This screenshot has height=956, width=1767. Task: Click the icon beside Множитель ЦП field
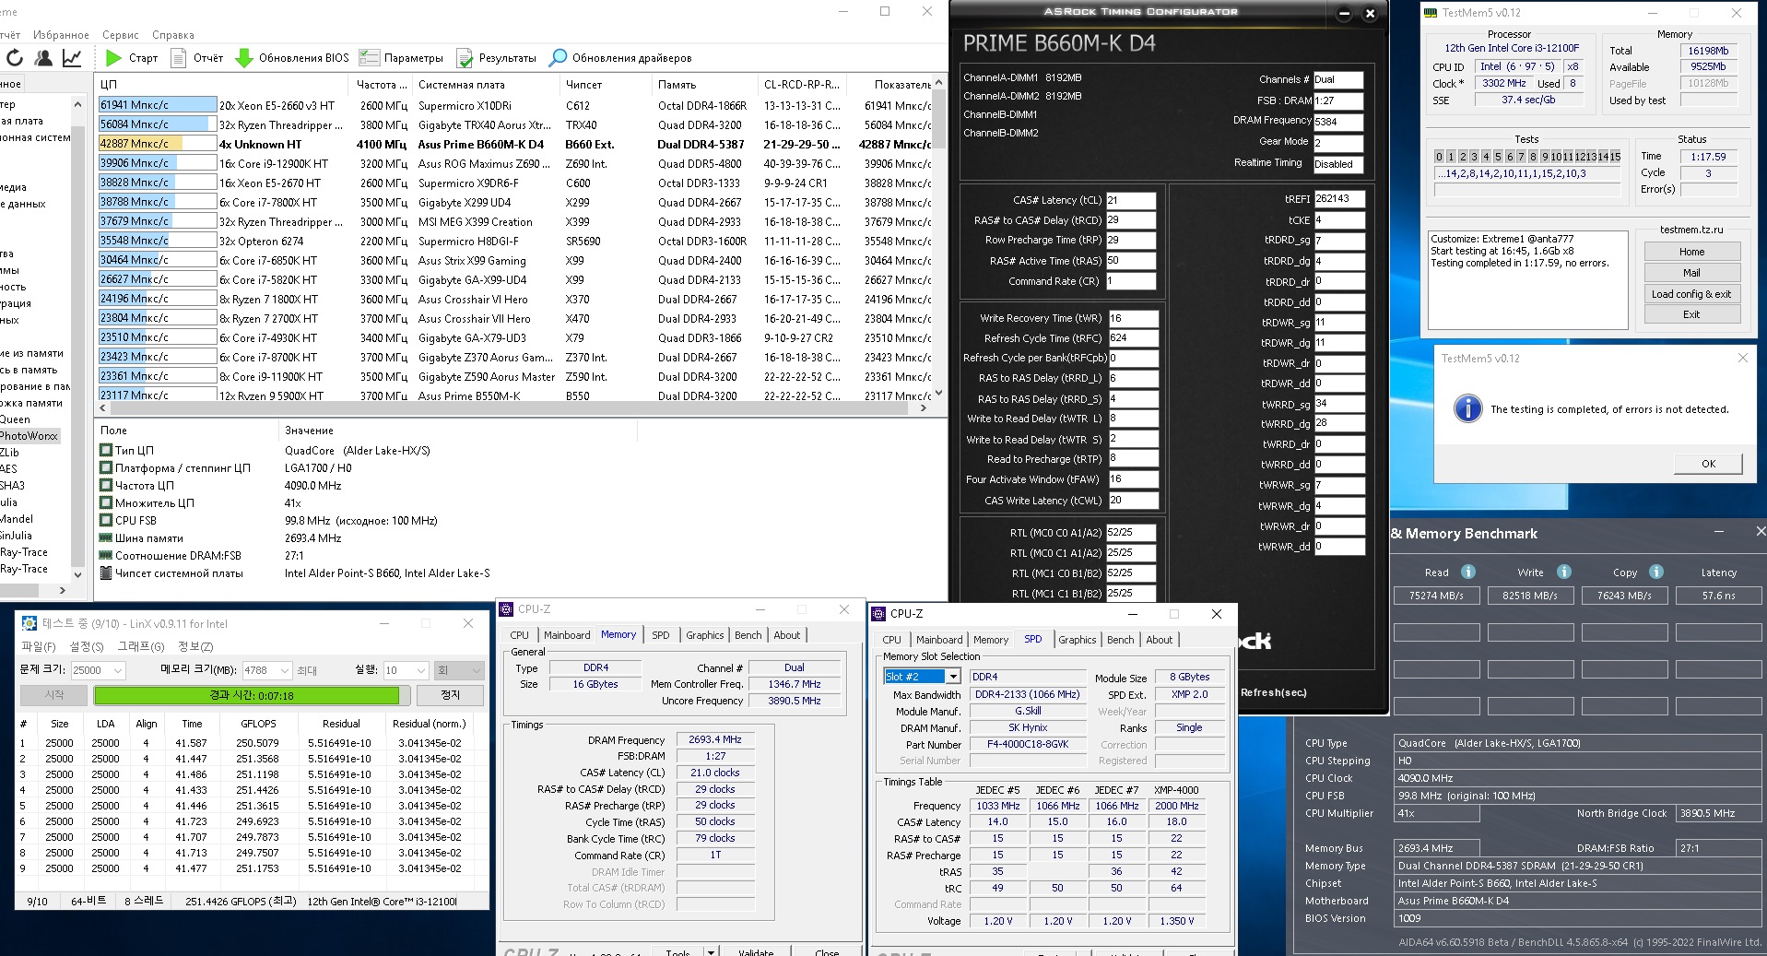(x=106, y=503)
